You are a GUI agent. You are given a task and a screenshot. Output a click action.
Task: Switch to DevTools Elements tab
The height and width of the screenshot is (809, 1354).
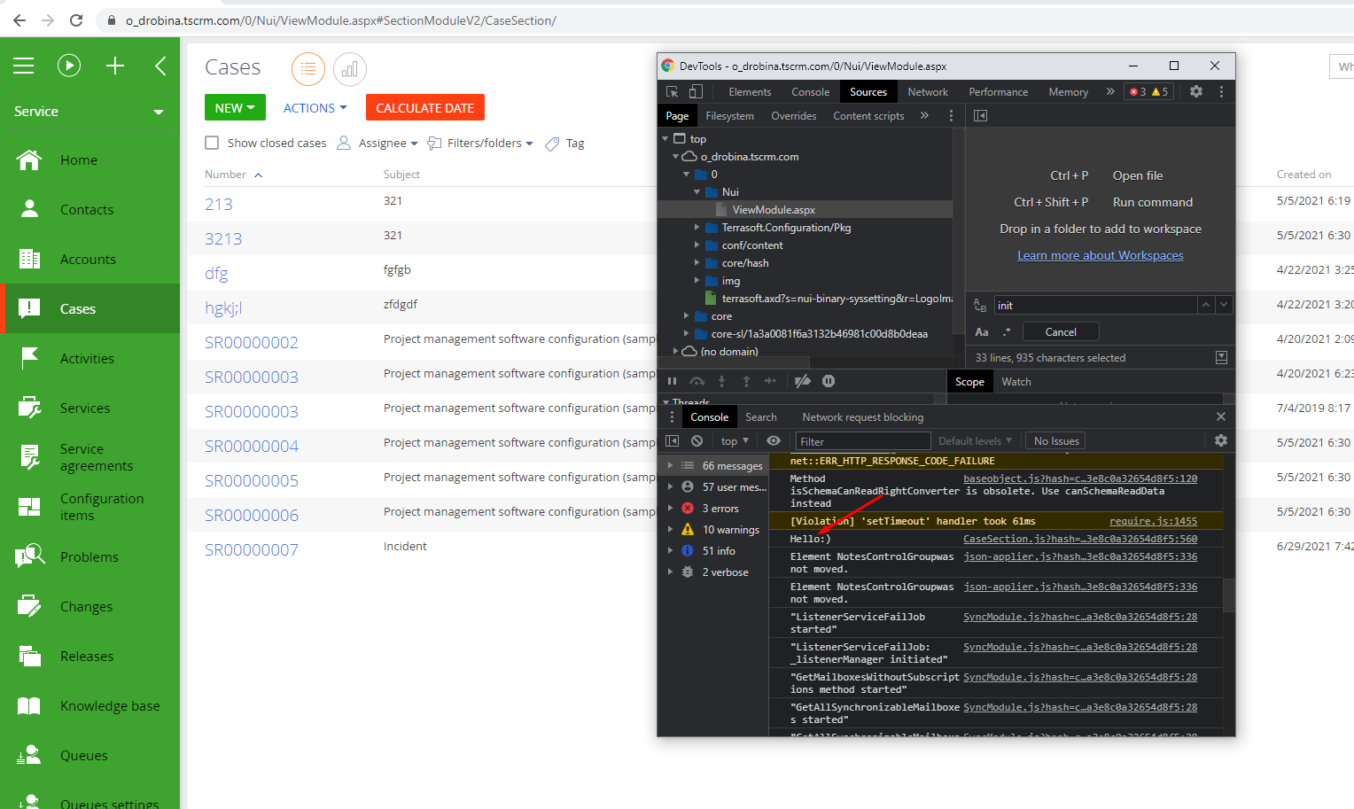click(750, 92)
